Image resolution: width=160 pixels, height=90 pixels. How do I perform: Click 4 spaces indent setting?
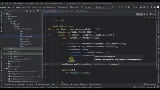point(149,87)
